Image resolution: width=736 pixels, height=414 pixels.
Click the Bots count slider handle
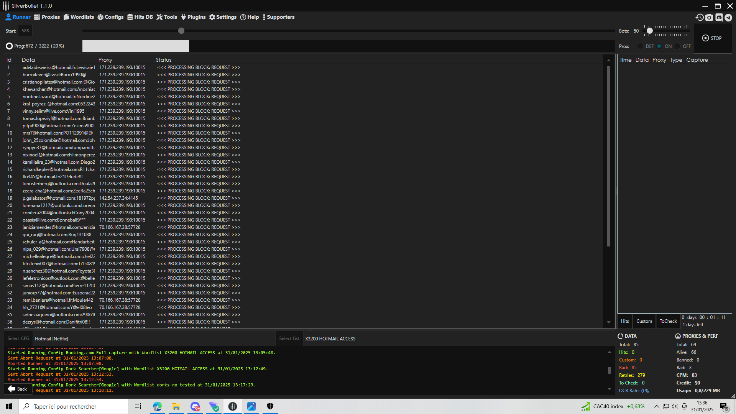click(649, 31)
